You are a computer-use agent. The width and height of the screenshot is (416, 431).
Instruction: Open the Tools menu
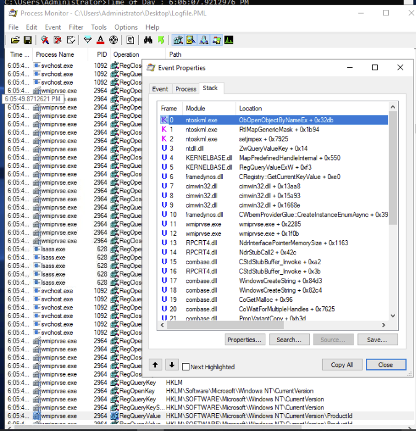99,27
